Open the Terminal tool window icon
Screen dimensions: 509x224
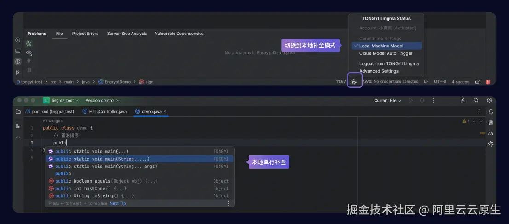pos(18,51)
